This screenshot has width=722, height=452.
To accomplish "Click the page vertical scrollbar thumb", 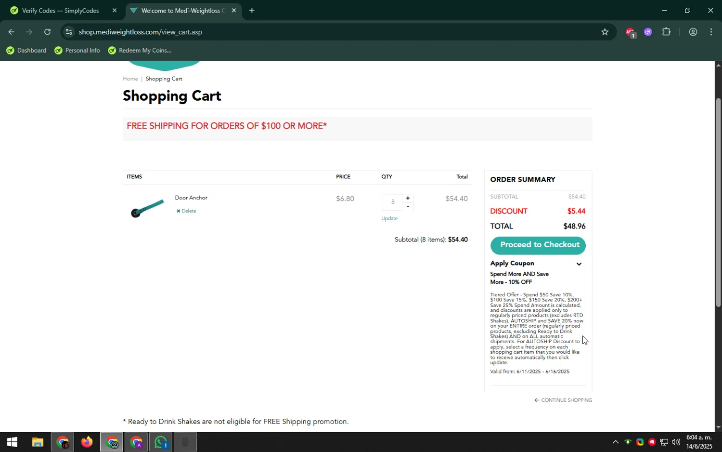I will tap(718, 202).
